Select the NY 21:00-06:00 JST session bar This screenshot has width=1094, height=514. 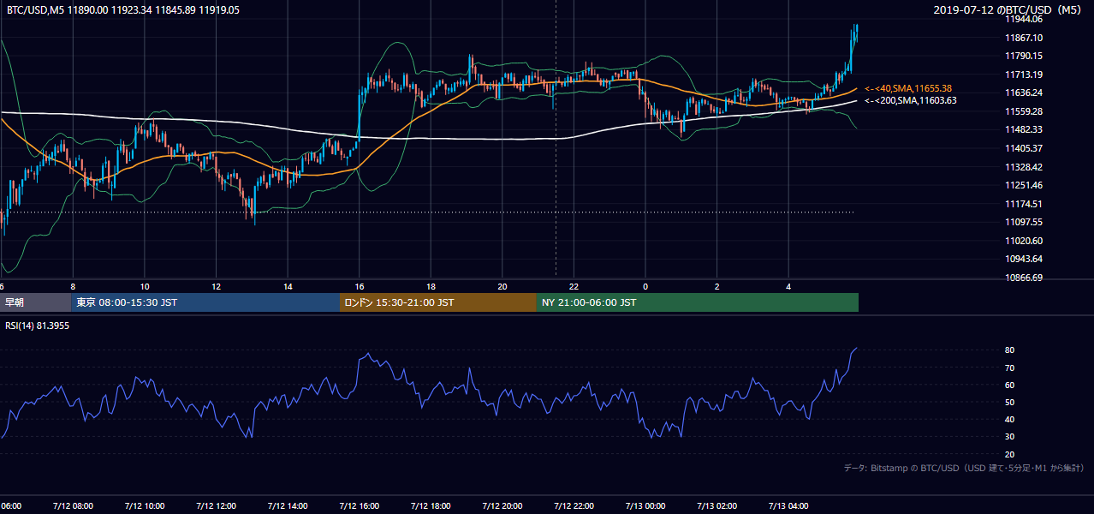(698, 302)
